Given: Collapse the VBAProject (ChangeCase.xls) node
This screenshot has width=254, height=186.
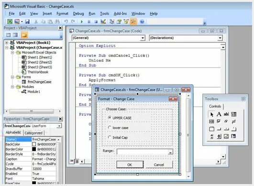Looking at the screenshot, I should coord(7,48).
